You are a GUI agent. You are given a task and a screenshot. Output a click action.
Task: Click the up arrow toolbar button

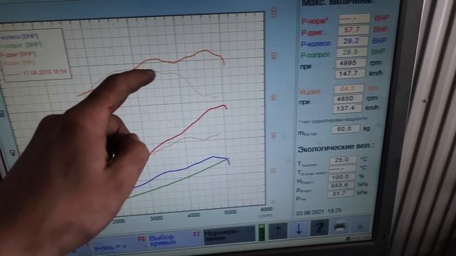point(278,230)
